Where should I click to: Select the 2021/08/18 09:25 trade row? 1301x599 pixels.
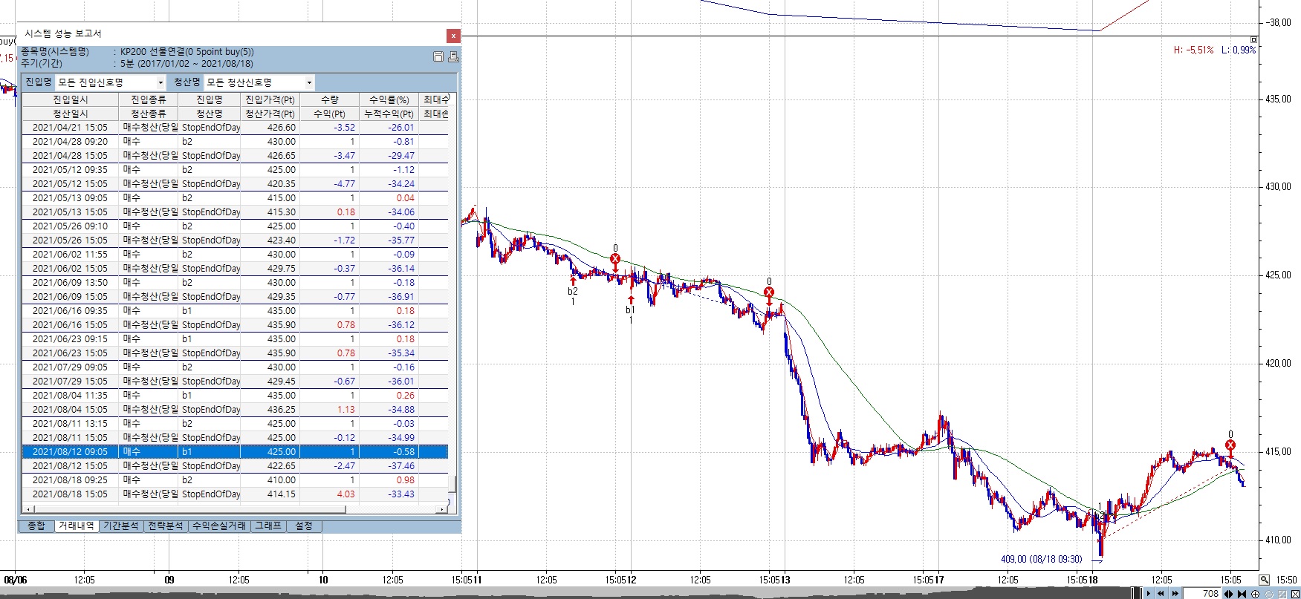pos(70,479)
